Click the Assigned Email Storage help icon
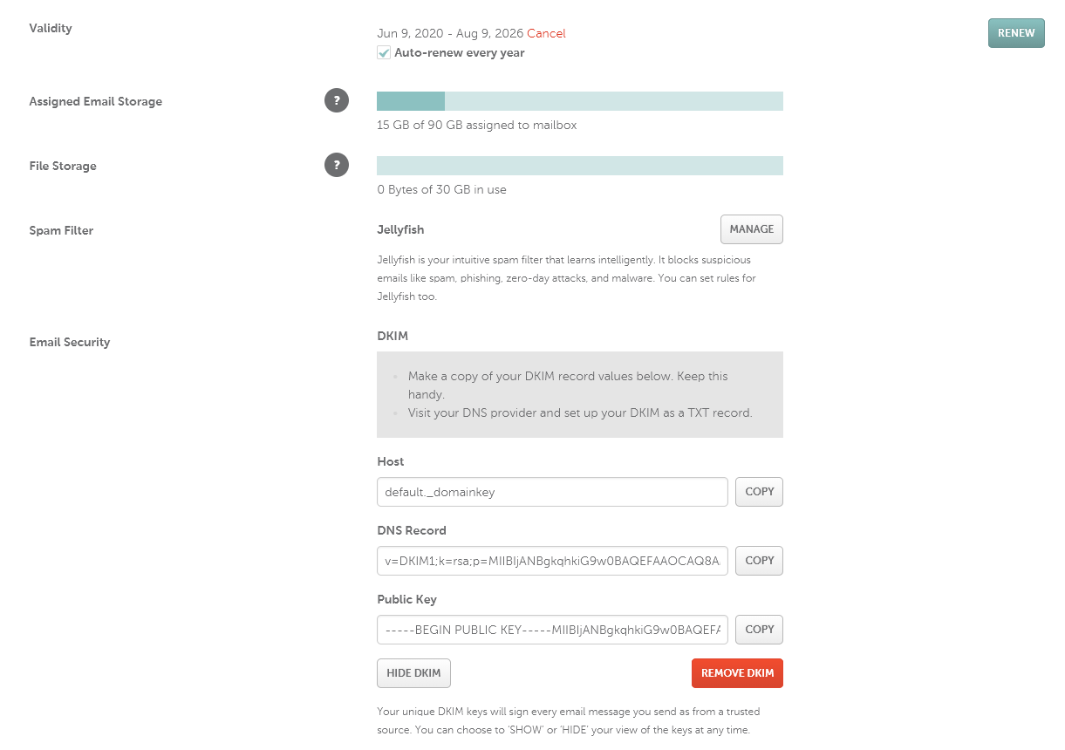 coord(337,100)
